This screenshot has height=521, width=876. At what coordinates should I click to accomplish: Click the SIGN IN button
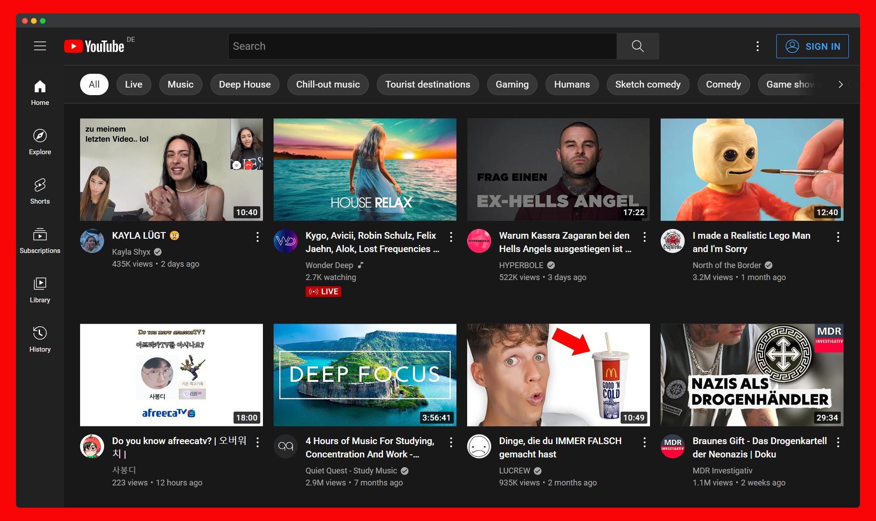click(x=812, y=46)
